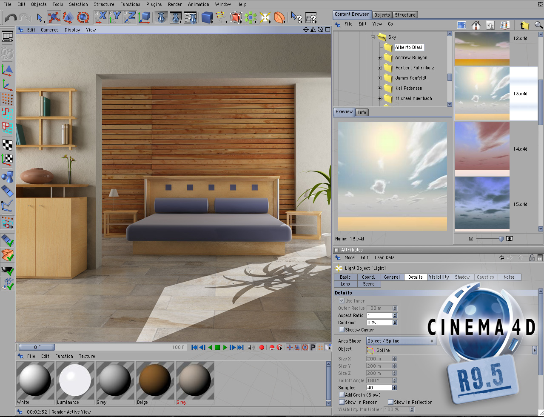Viewport: 544px width, 417px height.
Task: Click the Undo arrow icon
Action: pos(11,18)
